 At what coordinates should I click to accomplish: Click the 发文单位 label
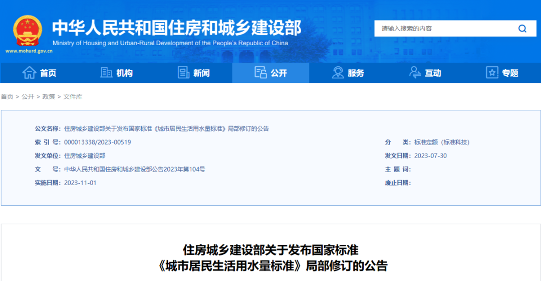[x=48, y=156]
